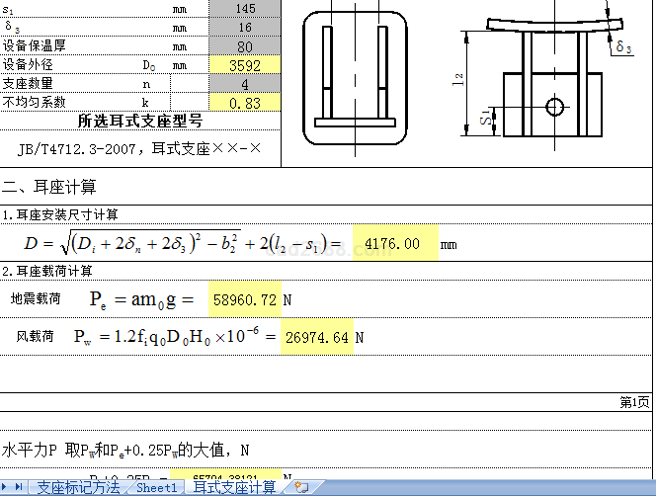
Task: Select the wind load value 26974.64
Action: pos(316,338)
